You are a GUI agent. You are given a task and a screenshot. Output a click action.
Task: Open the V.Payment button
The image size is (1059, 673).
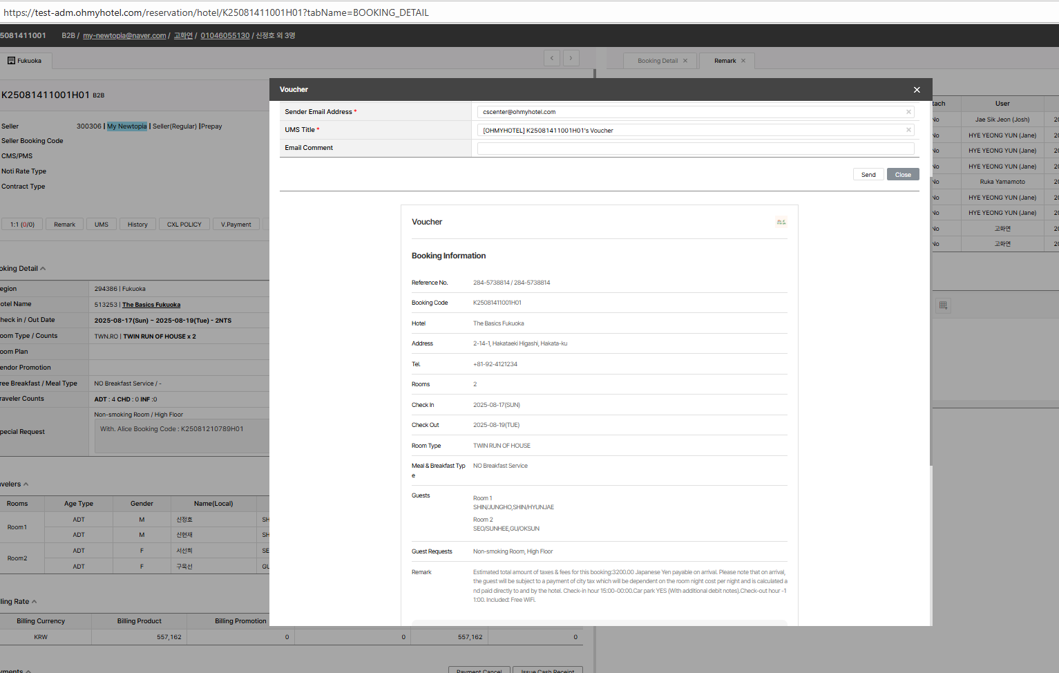236,225
